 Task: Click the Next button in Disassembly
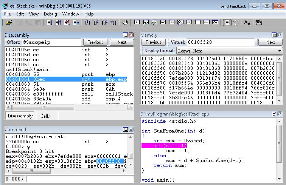pyautogui.click(x=122, y=42)
